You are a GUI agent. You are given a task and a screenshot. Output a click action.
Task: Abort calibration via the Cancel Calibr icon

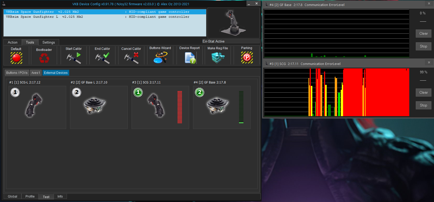click(131, 58)
